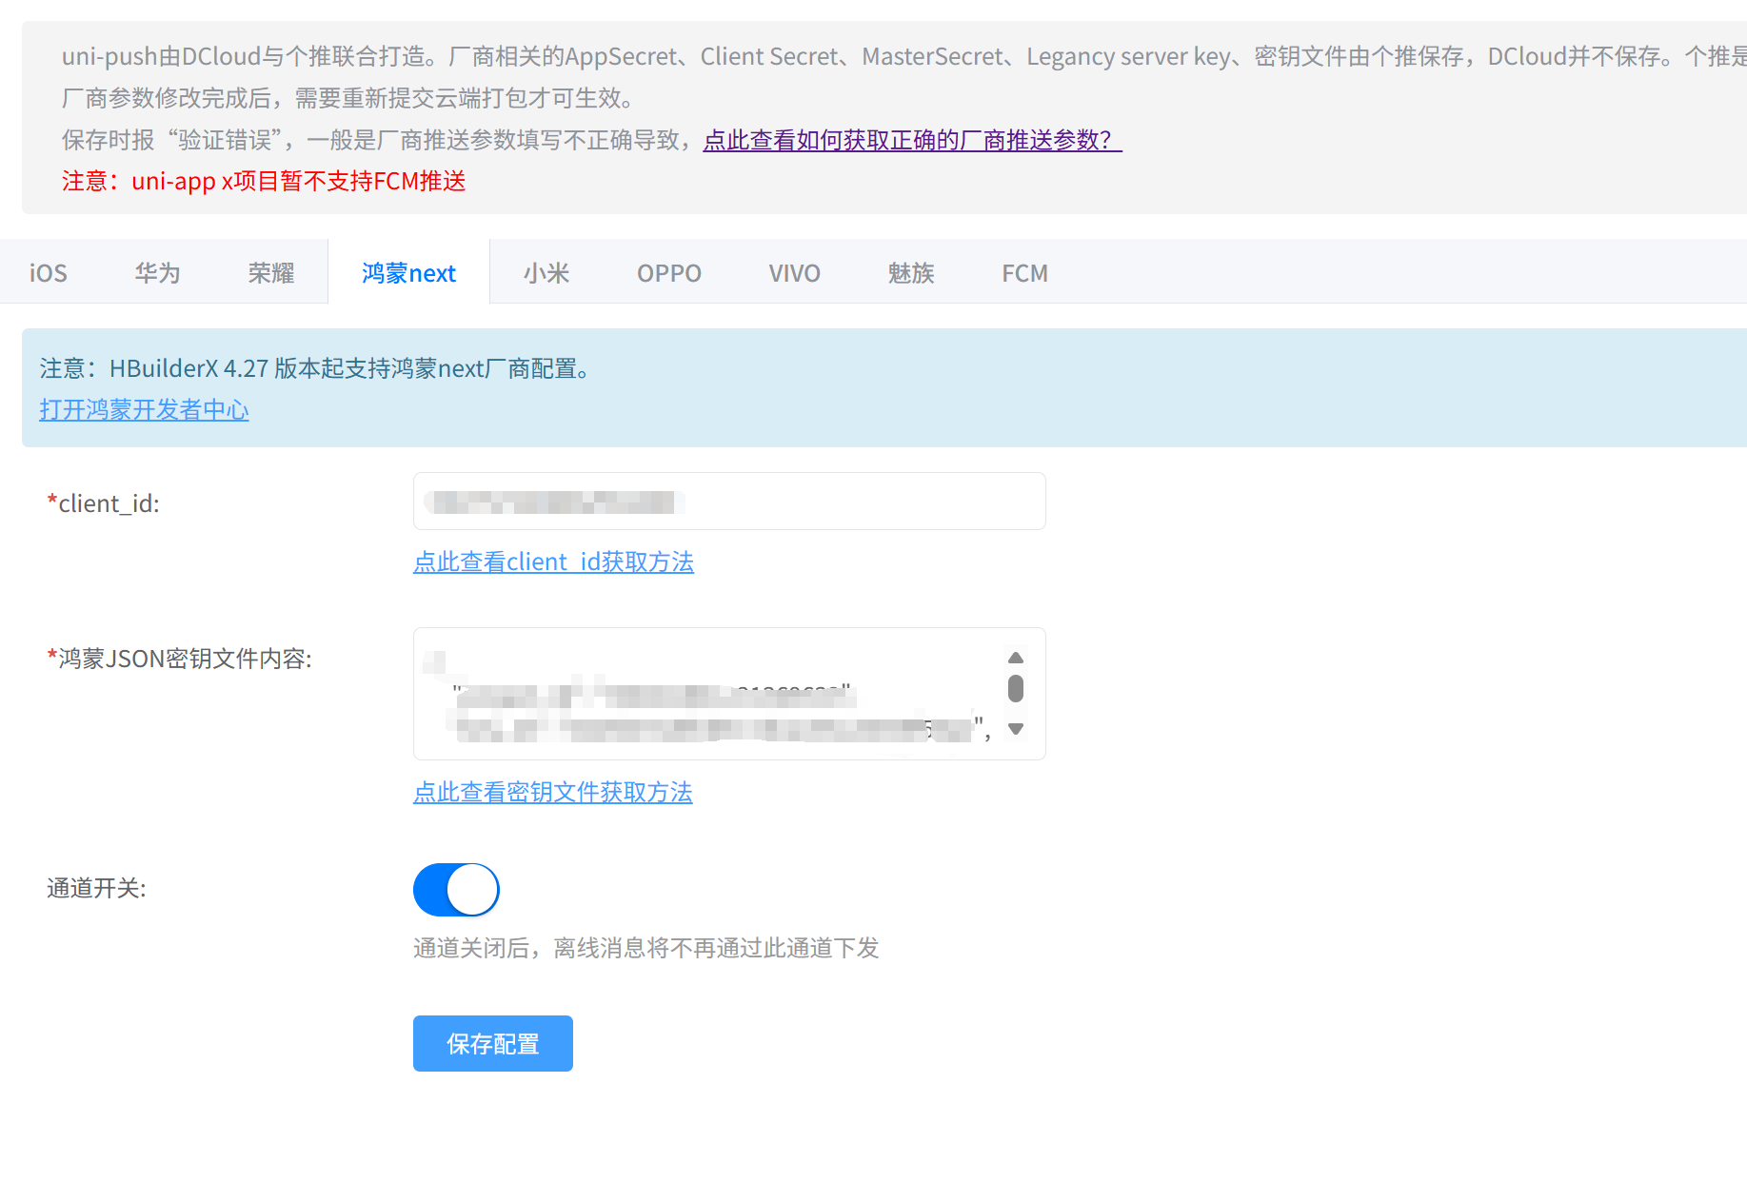
Task: Open link 点此查看client_id获取方法
Action: 553,561
